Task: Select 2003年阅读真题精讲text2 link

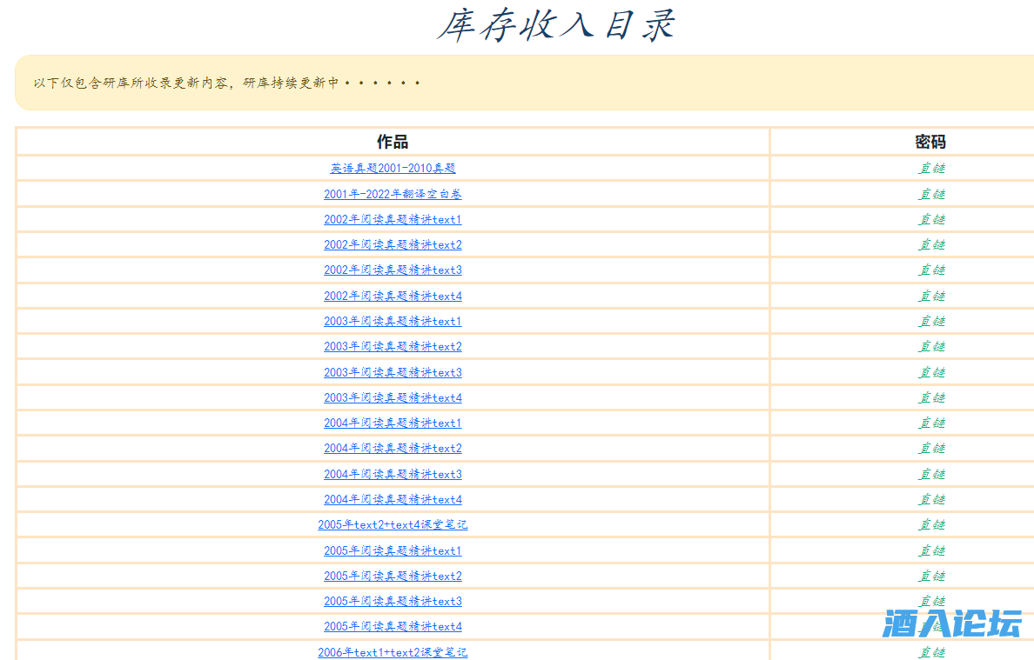Action: click(393, 347)
